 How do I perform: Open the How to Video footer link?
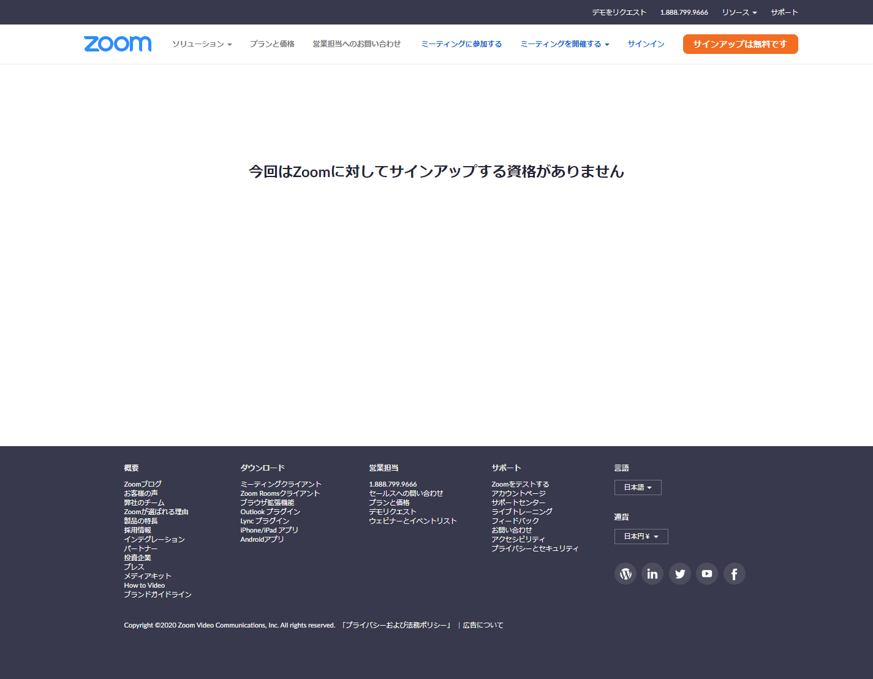coord(145,585)
